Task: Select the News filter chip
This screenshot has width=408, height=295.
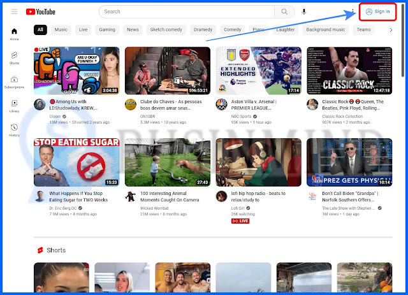Action: point(133,30)
